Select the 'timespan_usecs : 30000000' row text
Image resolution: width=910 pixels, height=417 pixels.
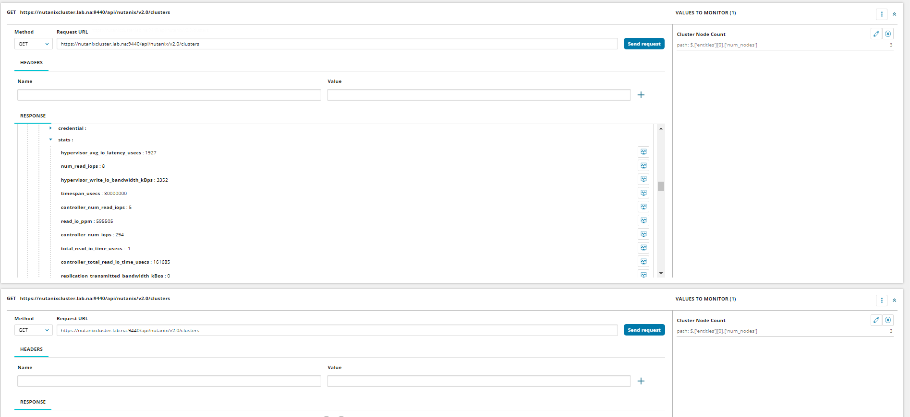pyautogui.click(x=94, y=194)
